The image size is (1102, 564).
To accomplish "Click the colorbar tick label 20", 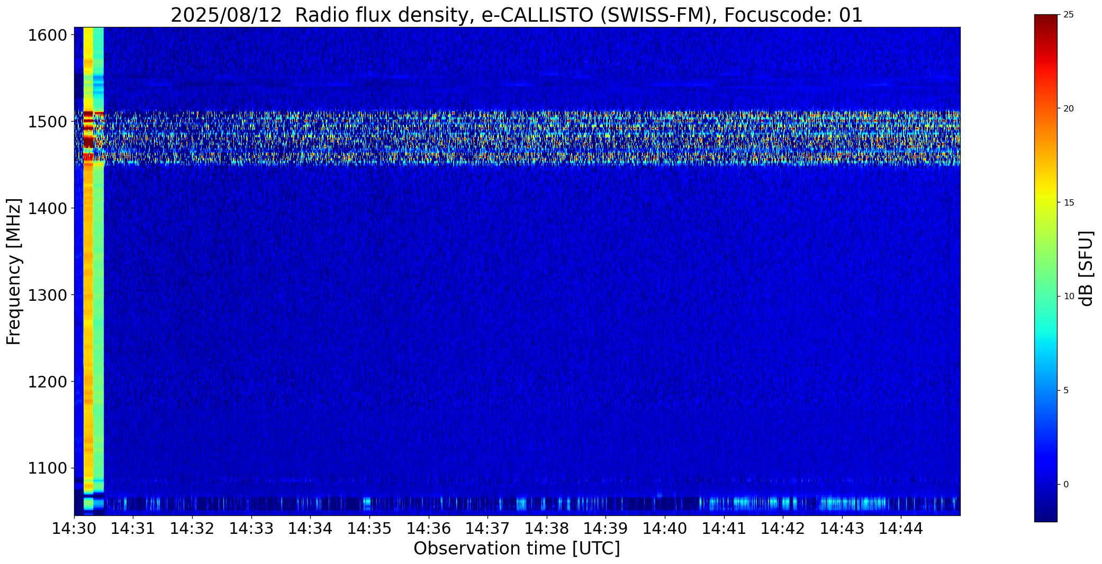I will [1069, 108].
